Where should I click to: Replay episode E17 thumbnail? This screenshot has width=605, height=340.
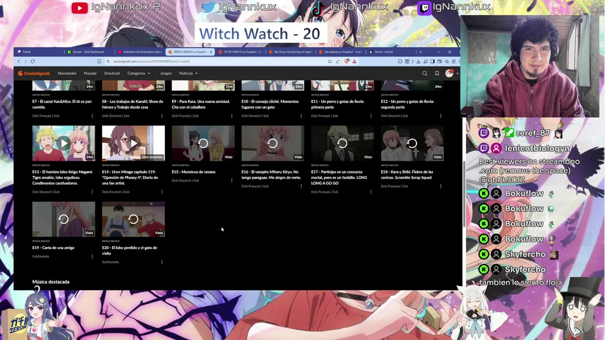click(343, 143)
